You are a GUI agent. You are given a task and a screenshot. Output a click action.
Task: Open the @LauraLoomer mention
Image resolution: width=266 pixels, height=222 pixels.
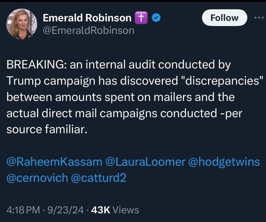145,162
